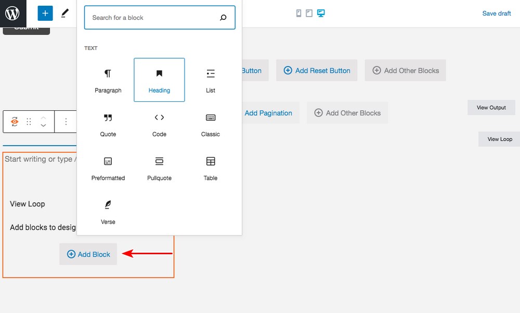520x313 pixels.
Task: Click the WordPress logo icon
Action: pyautogui.click(x=12, y=14)
